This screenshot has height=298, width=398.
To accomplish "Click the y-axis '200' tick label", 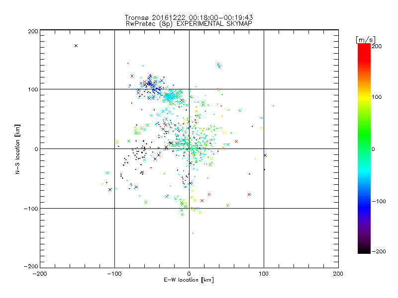I will click(x=33, y=31).
